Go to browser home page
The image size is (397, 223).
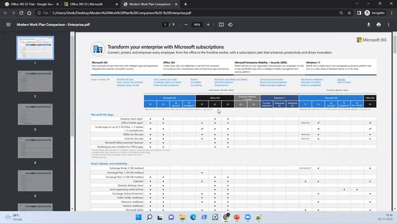tap(29, 13)
